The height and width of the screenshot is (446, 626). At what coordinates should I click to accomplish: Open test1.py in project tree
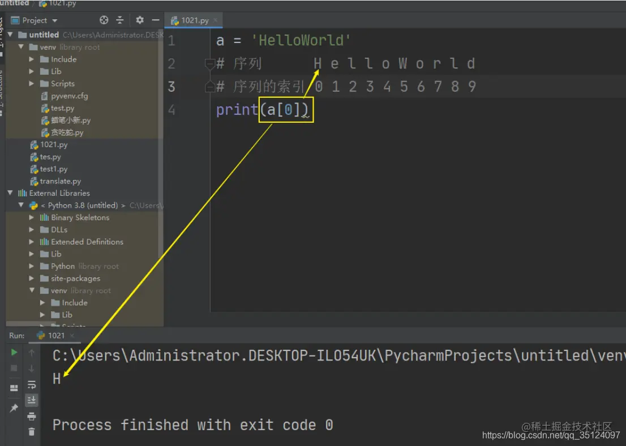click(x=49, y=169)
